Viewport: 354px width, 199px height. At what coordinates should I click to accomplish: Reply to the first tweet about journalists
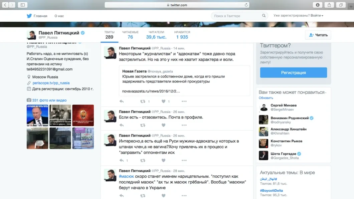(x=122, y=102)
